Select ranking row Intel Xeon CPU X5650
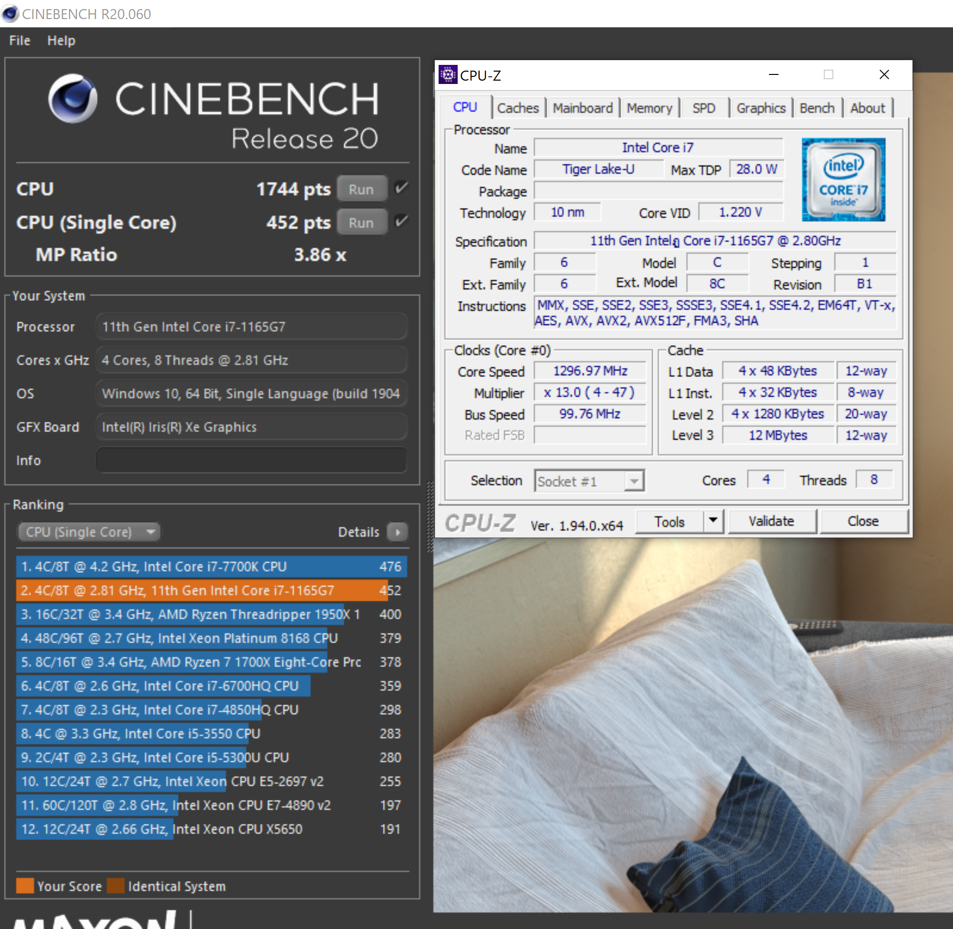Screen dimensions: 953x929 click(212, 829)
